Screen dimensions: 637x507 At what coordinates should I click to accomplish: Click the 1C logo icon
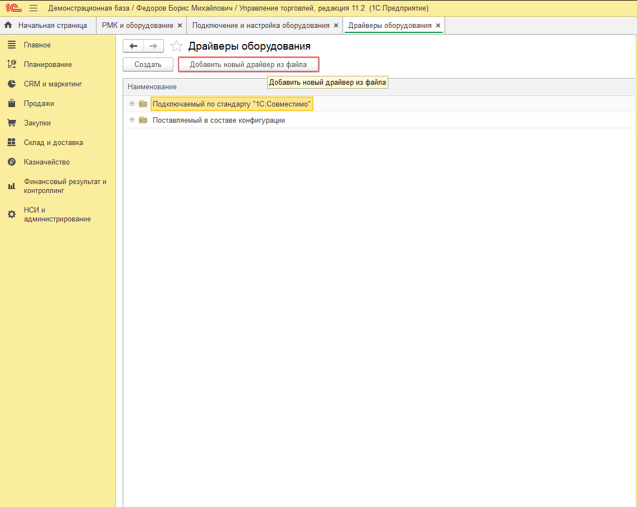[13, 8]
